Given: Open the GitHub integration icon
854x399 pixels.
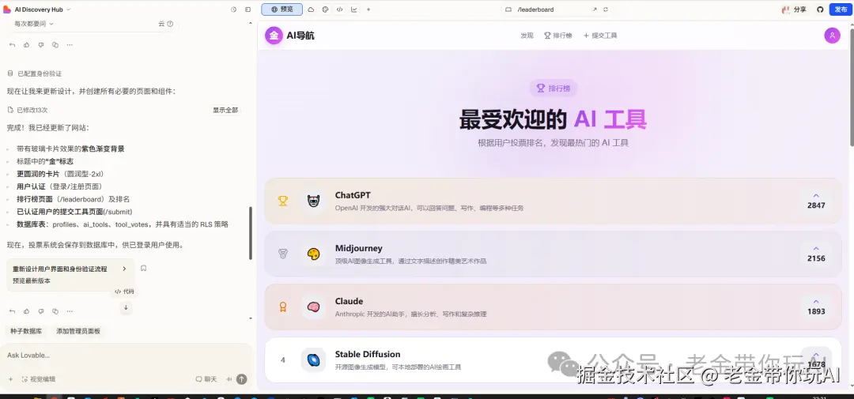Looking at the screenshot, I should (x=820, y=9).
